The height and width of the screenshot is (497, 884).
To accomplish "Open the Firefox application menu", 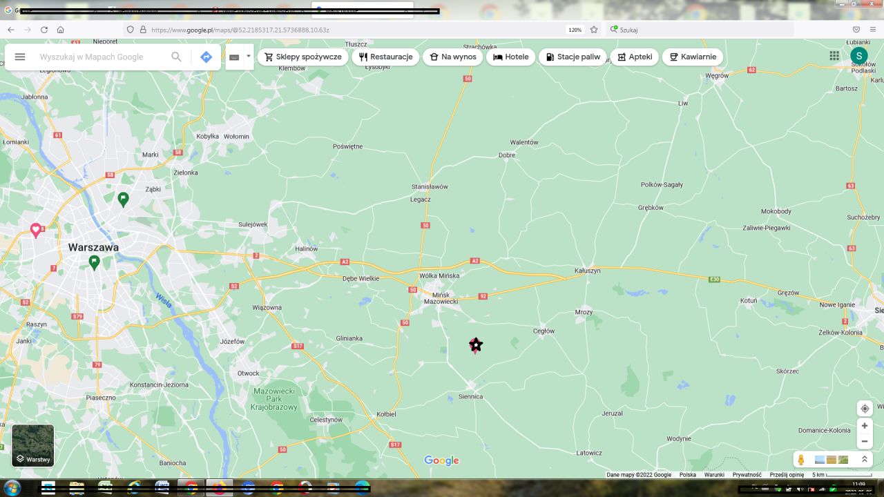I will [x=874, y=30].
